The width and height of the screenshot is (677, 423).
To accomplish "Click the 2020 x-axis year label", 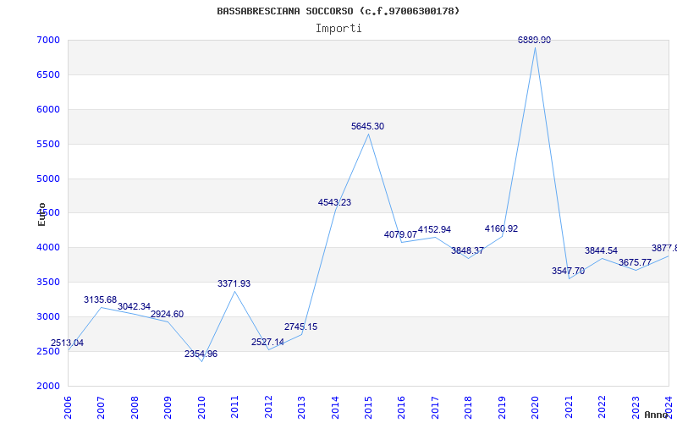I will [536, 408].
